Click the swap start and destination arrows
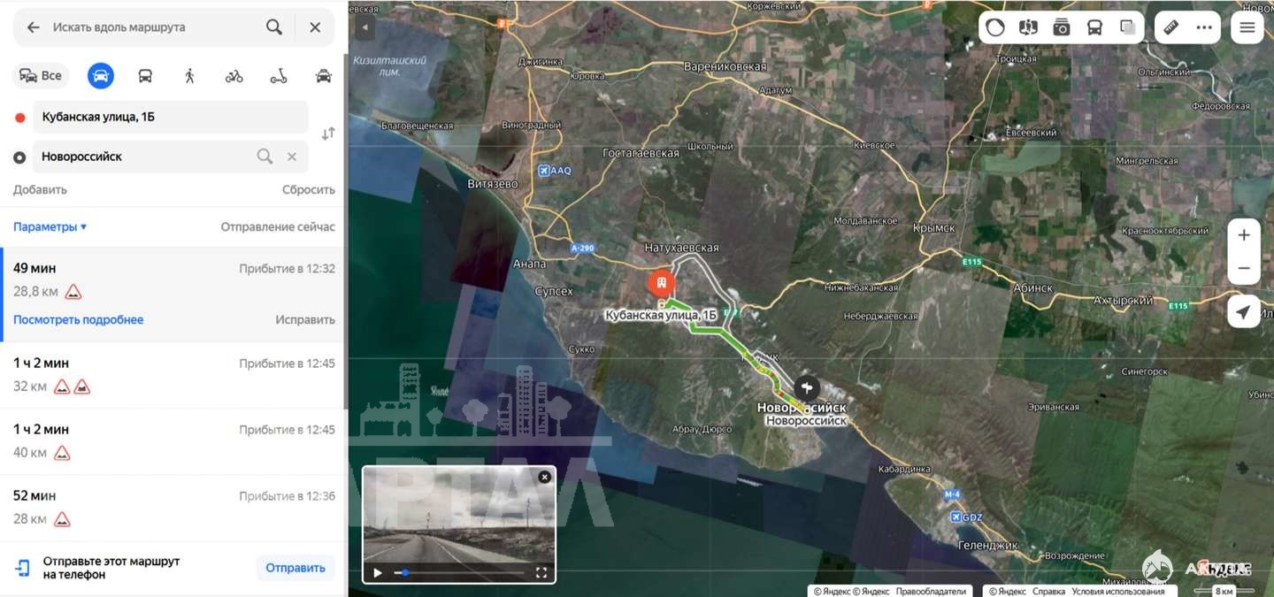This screenshot has width=1274, height=597. click(328, 134)
